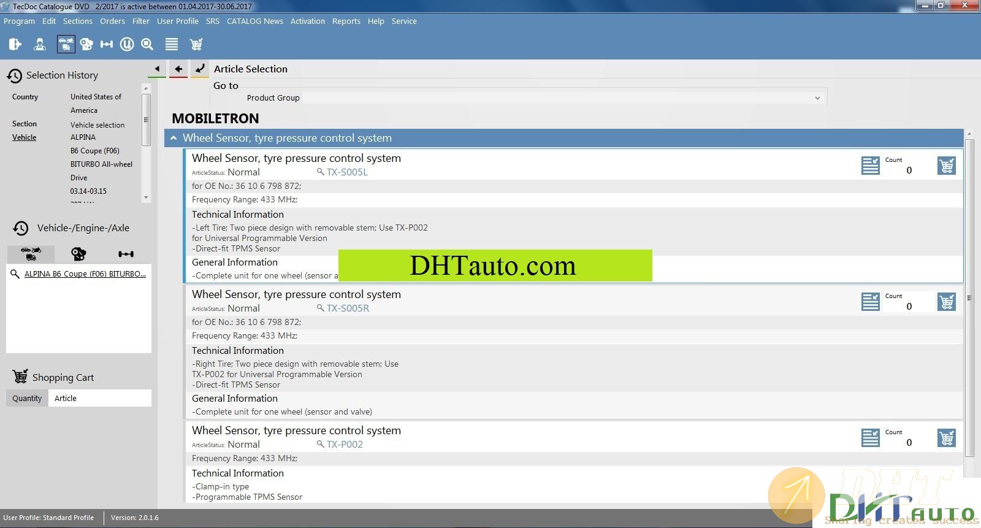Click article number link TX-S005L

point(347,172)
